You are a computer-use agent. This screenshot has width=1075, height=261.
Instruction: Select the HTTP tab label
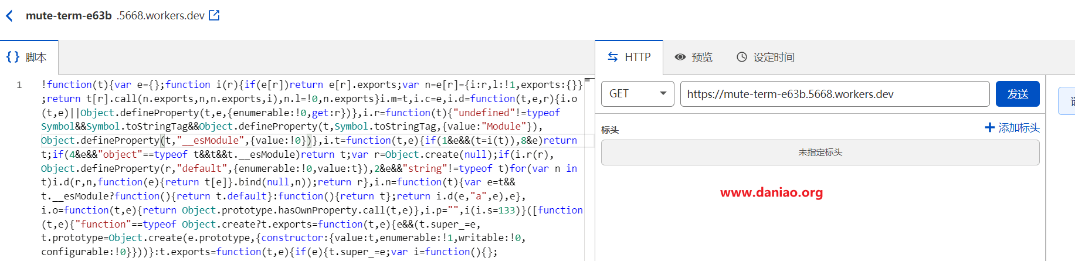tap(637, 57)
